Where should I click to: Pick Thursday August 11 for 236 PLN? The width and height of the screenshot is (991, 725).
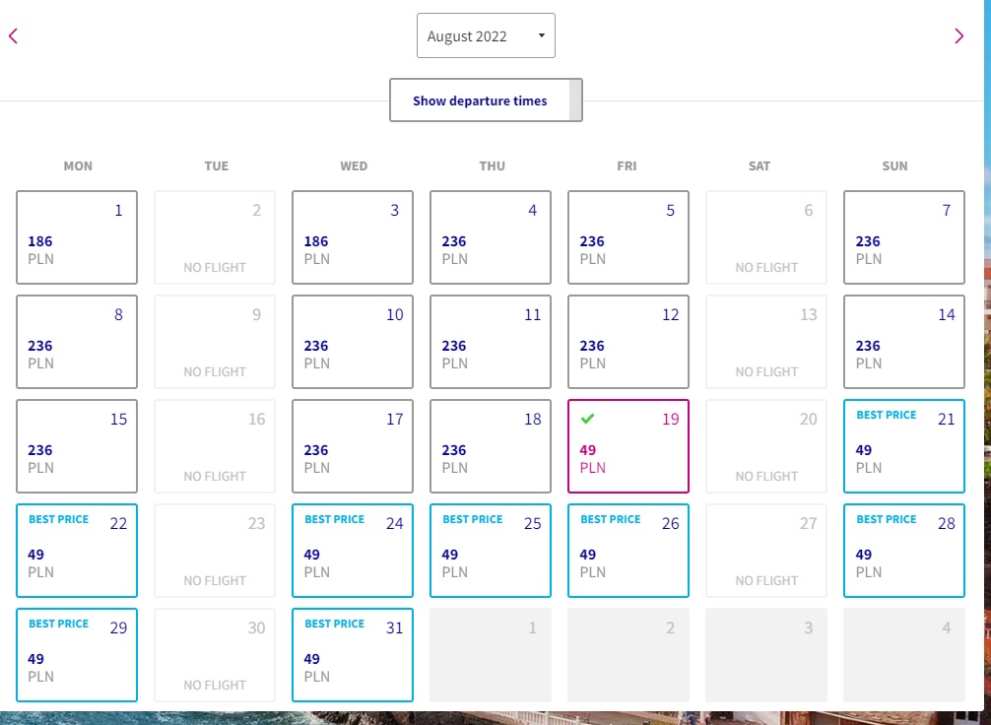[491, 342]
